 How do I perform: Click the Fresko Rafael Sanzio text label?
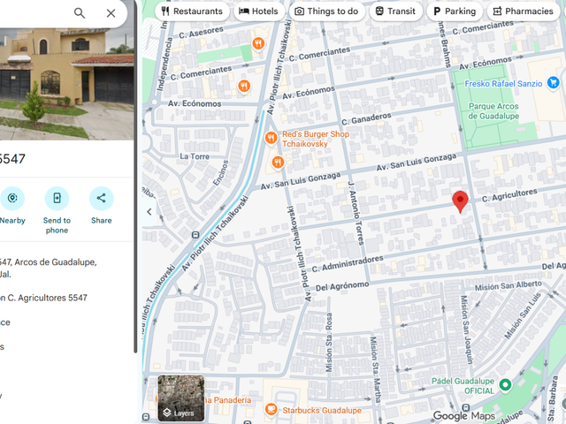click(x=503, y=84)
